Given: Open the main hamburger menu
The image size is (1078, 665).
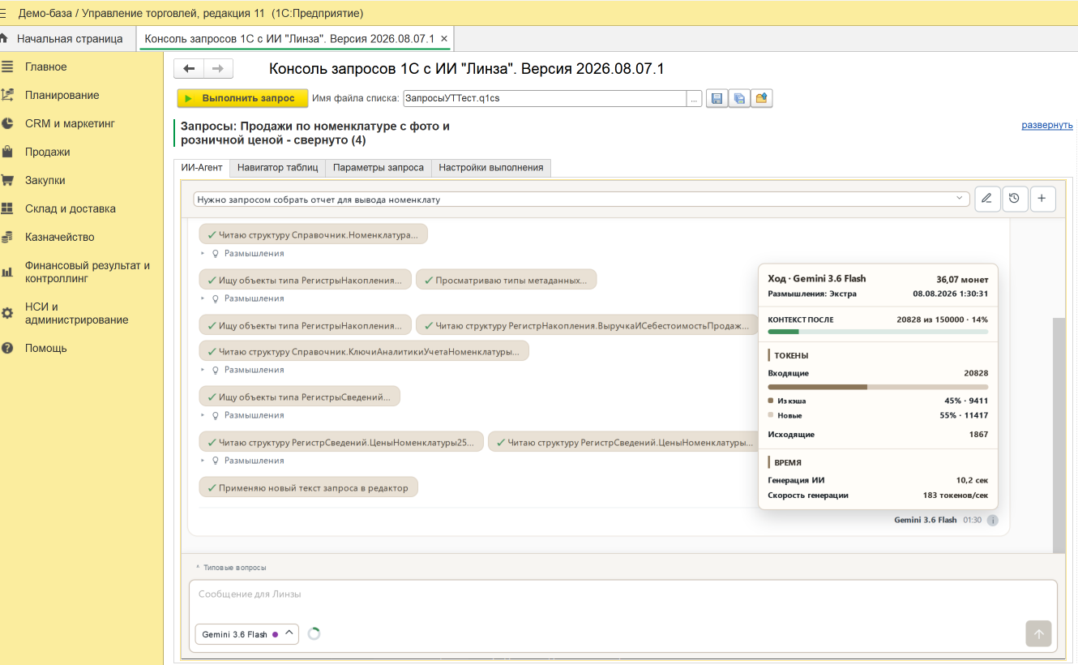Looking at the screenshot, I should (x=4, y=14).
